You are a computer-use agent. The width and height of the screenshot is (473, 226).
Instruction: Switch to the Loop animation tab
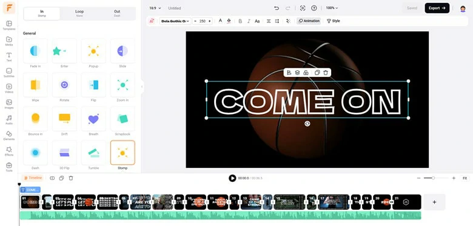click(x=79, y=13)
